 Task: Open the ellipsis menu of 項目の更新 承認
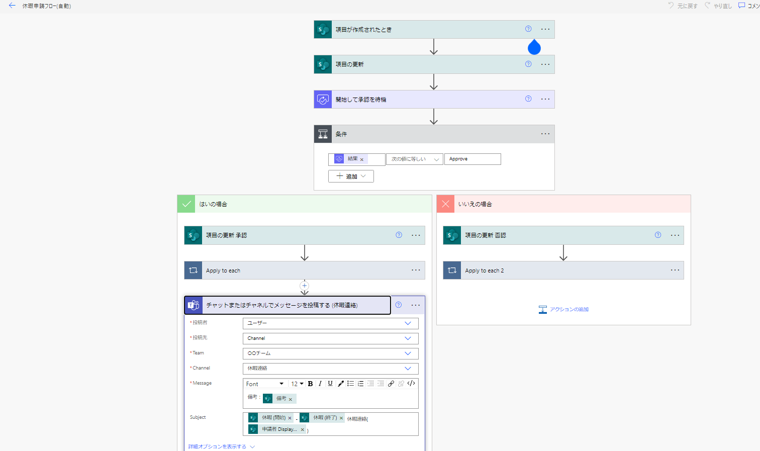pyautogui.click(x=416, y=235)
